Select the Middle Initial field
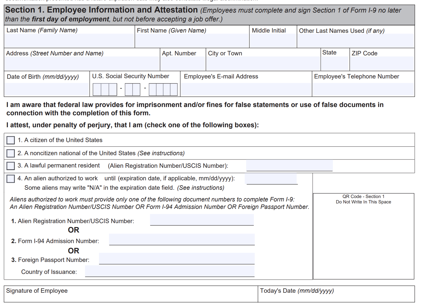This screenshot has height=307, width=421. [x=272, y=41]
